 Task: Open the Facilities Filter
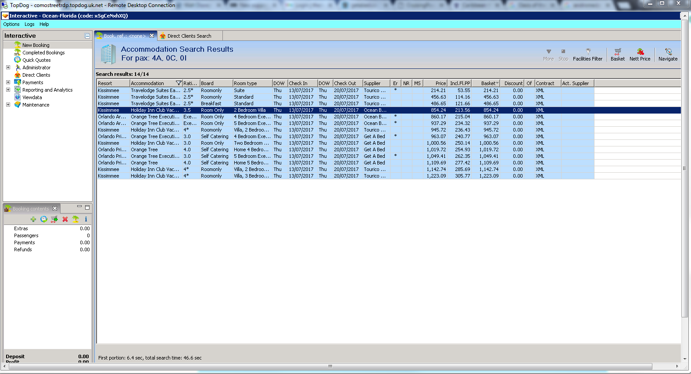[x=588, y=55]
